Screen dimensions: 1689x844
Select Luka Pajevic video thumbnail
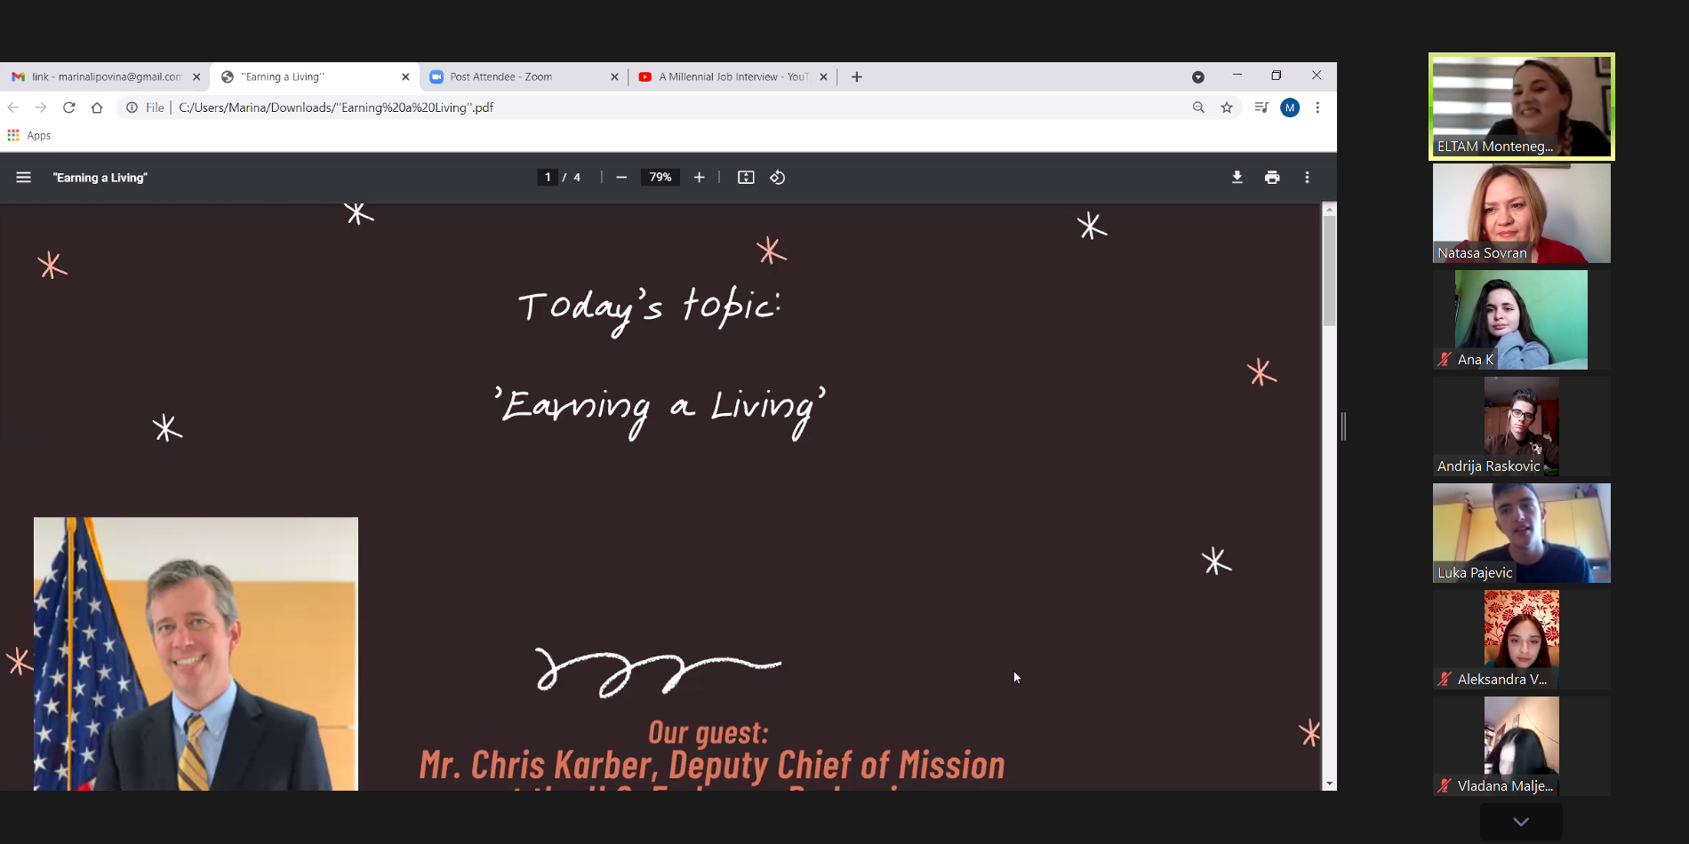point(1522,533)
